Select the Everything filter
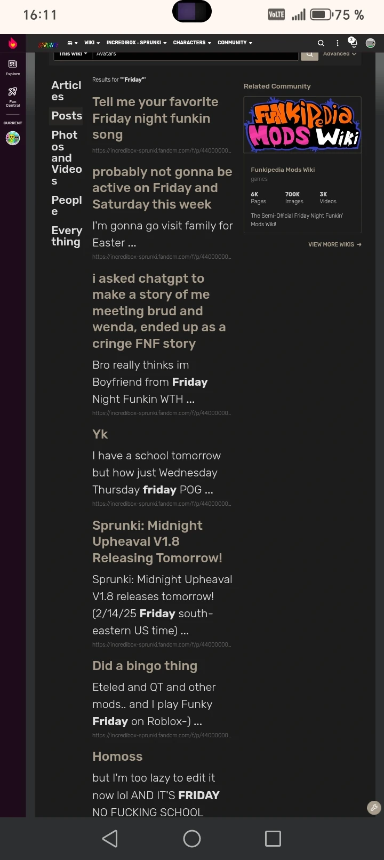Viewport: 384px width, 860px height. [x=66, y=236]
